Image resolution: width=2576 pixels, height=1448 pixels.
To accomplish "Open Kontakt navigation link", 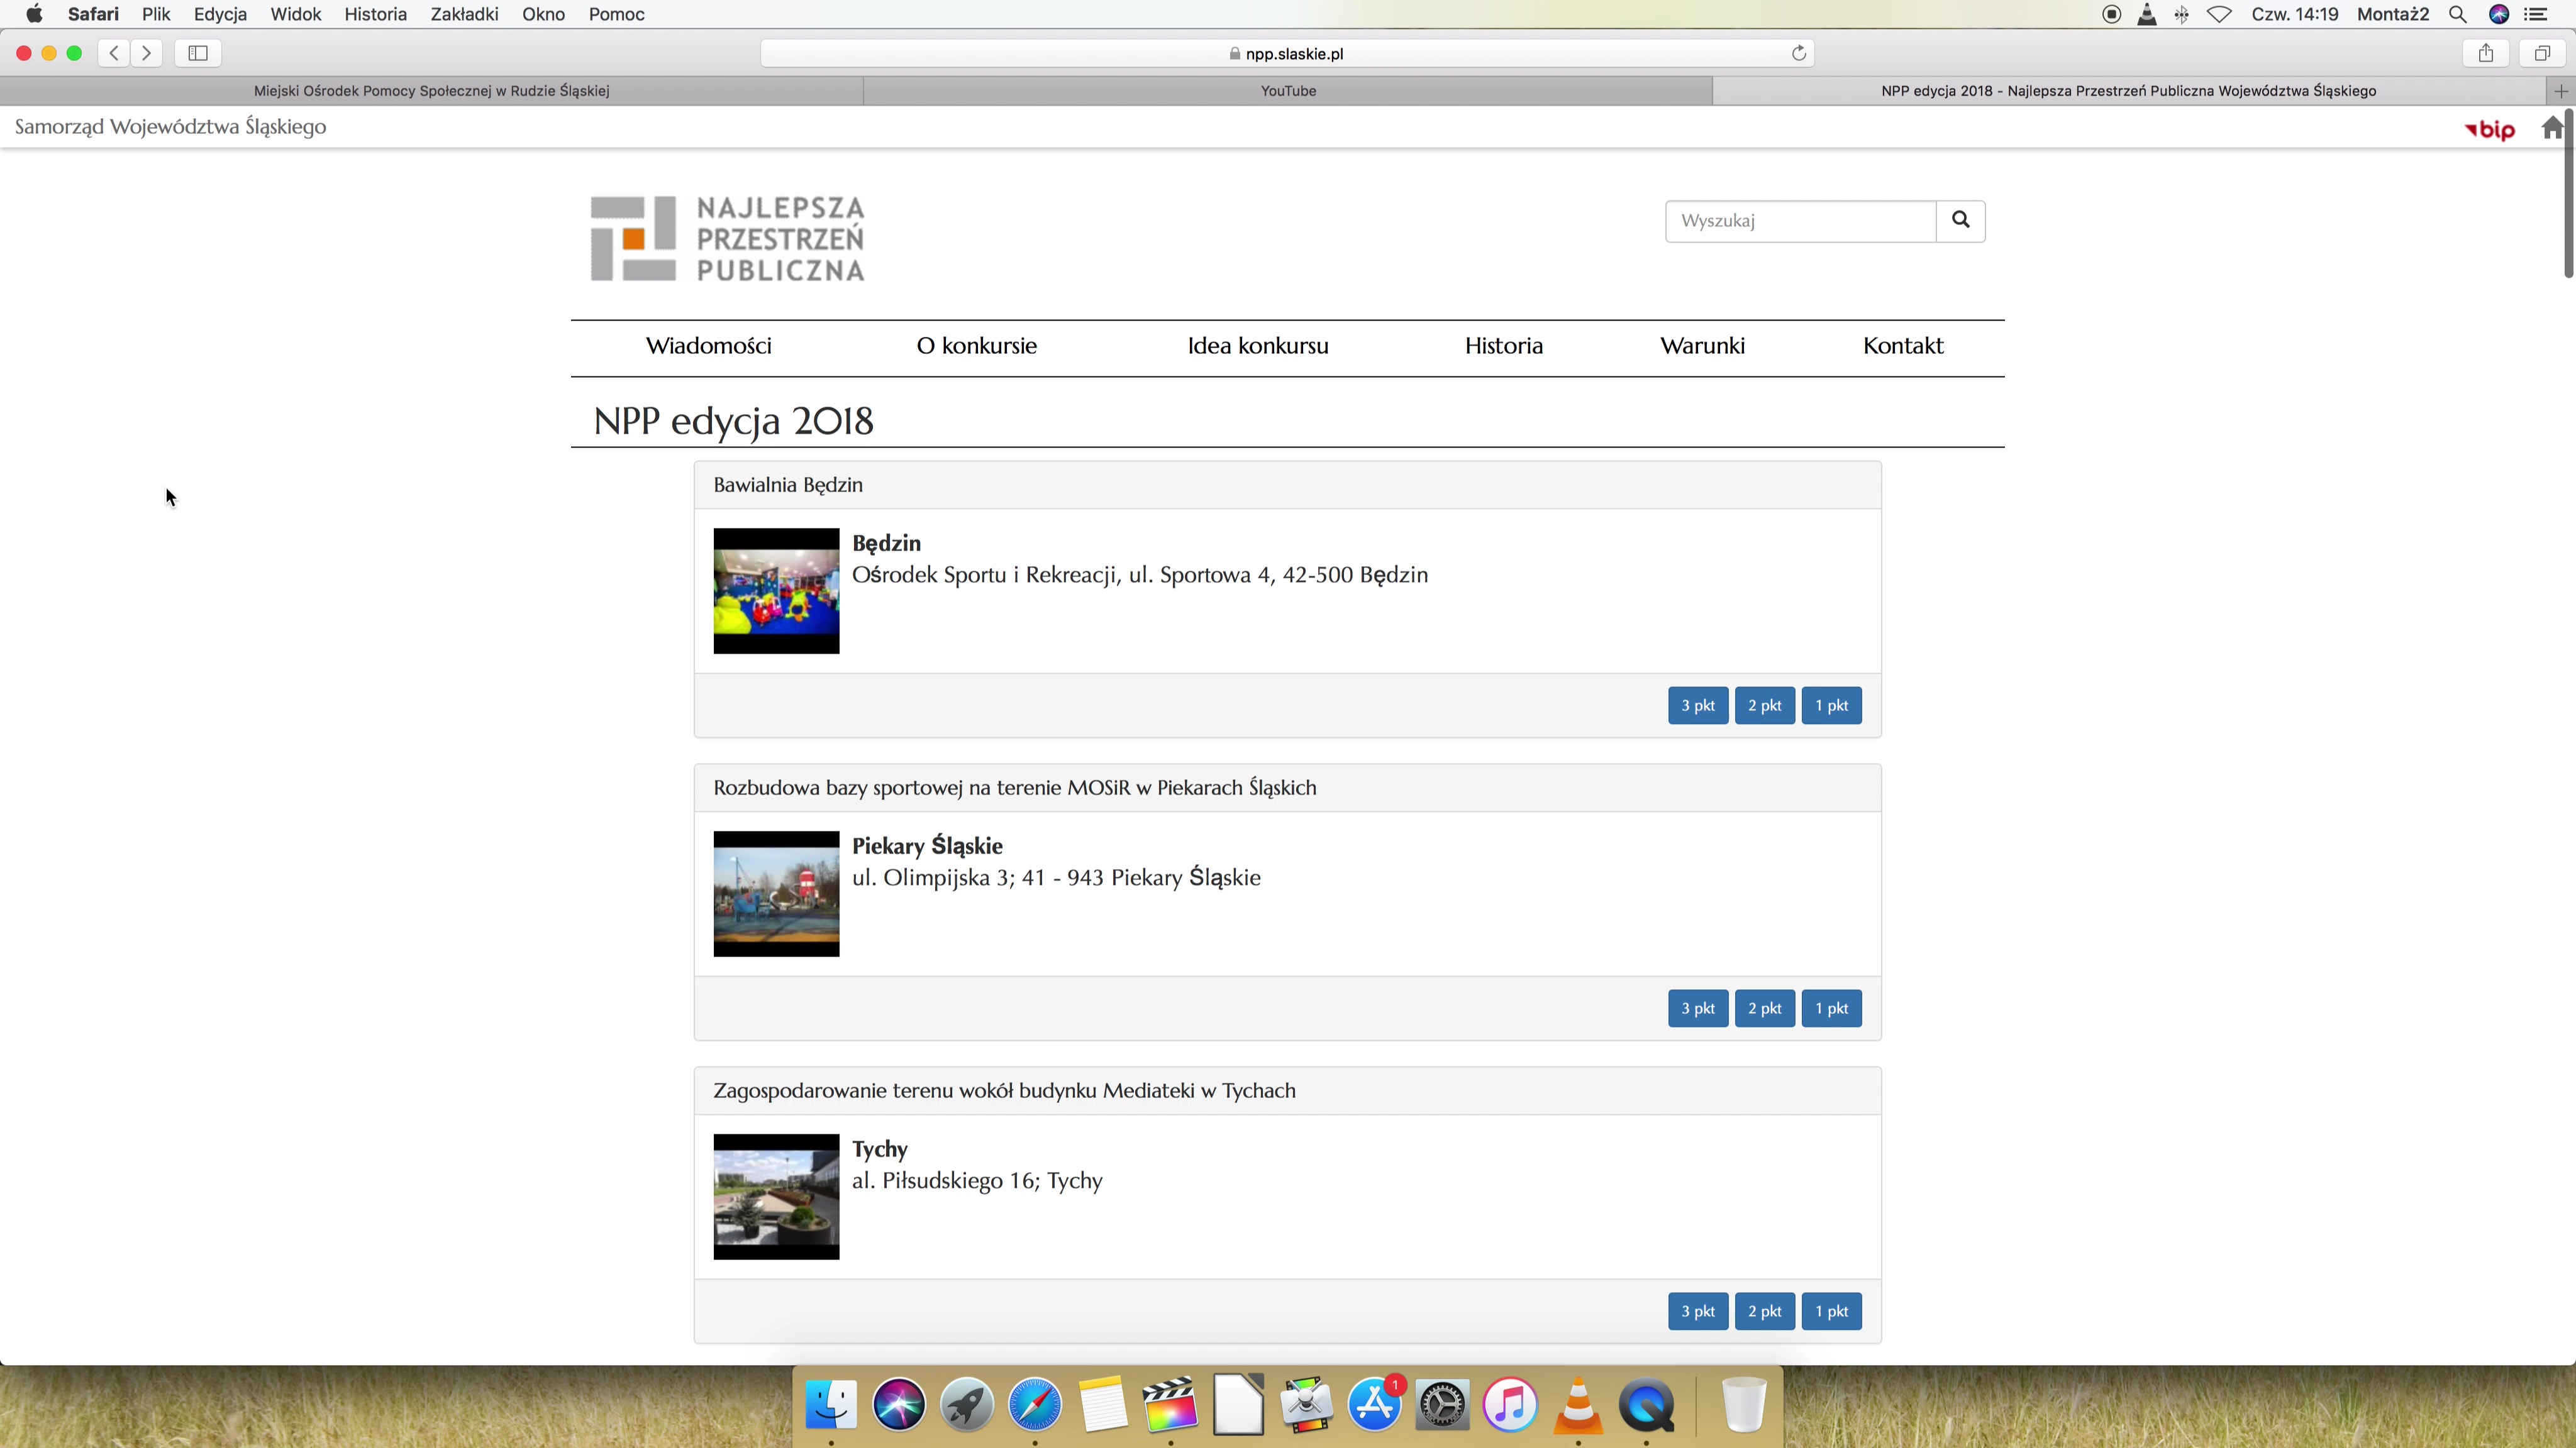I will pos(1902,346).
